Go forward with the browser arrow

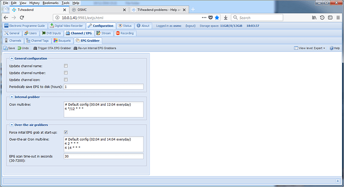click(x=14, y=17)
